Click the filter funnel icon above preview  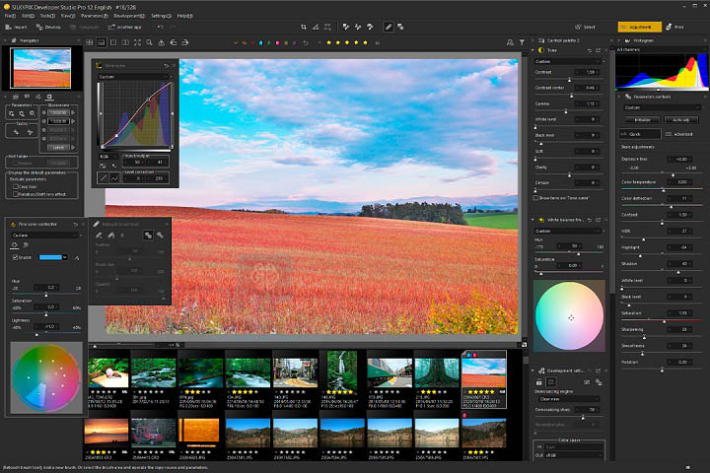(522, 42)
